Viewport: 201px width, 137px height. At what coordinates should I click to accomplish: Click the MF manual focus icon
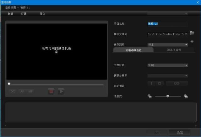(x=30, y=92)
